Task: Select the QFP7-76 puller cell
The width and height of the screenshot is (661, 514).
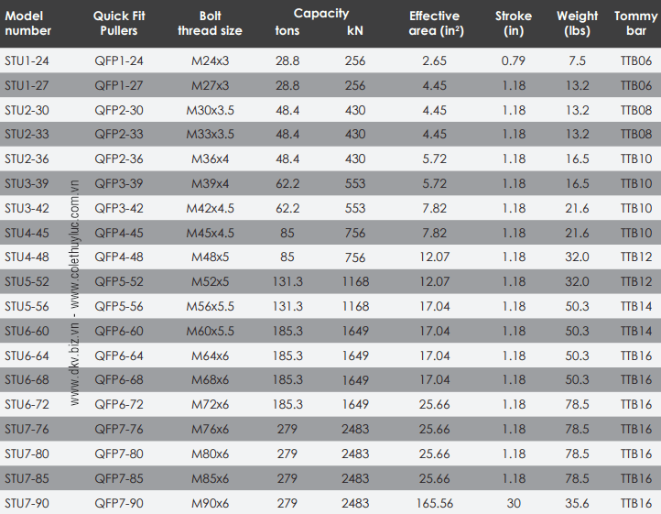Action: pos(119,429)
